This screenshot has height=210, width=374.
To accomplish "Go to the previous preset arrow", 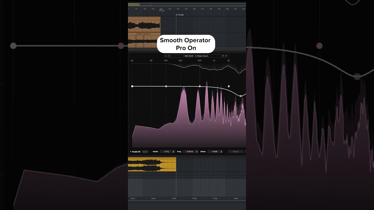I will tap(223, 56).
